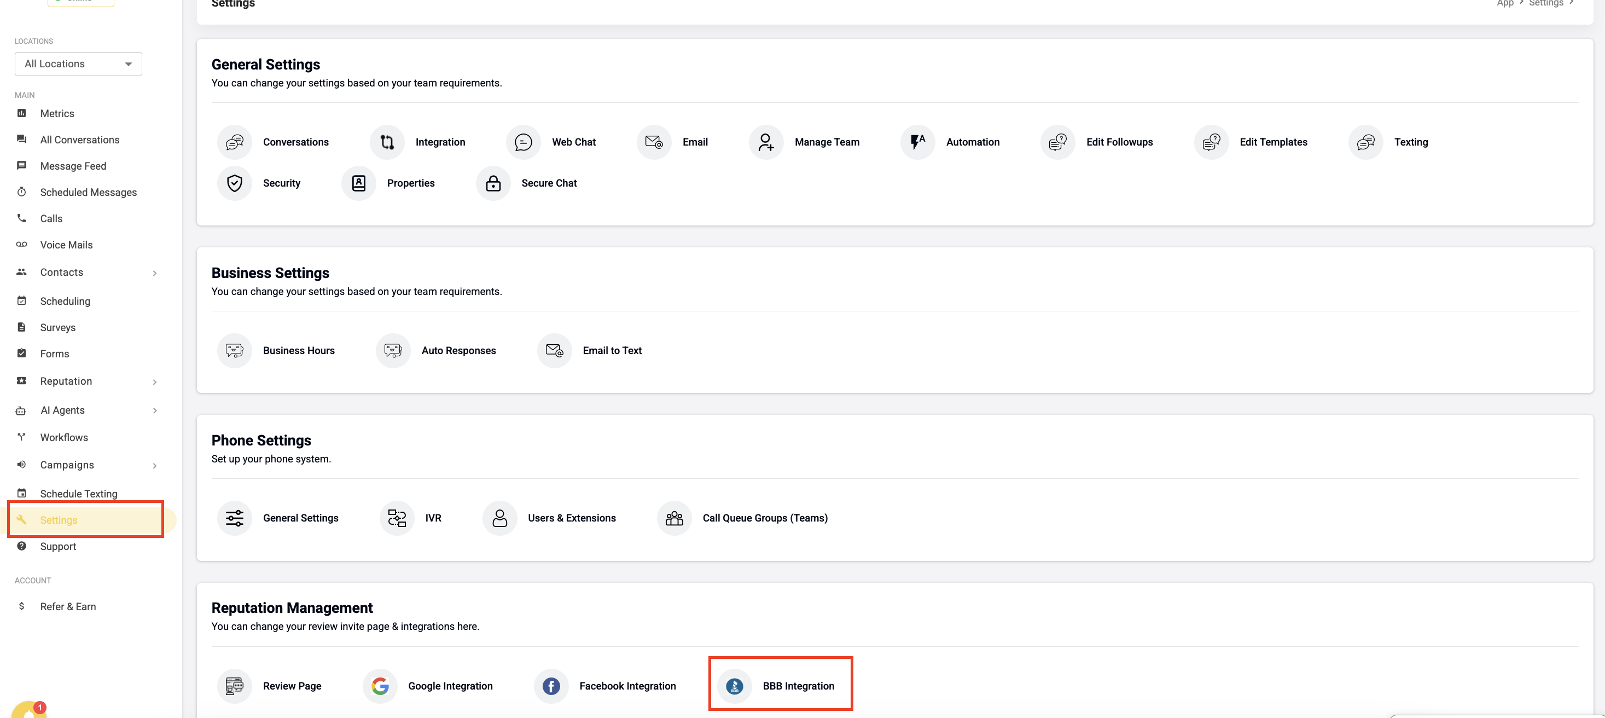The height and width of the screenshot is (718, 1605).
Task: Click the Call Queue Groups (Teams) label
Action: pos(765,519)
